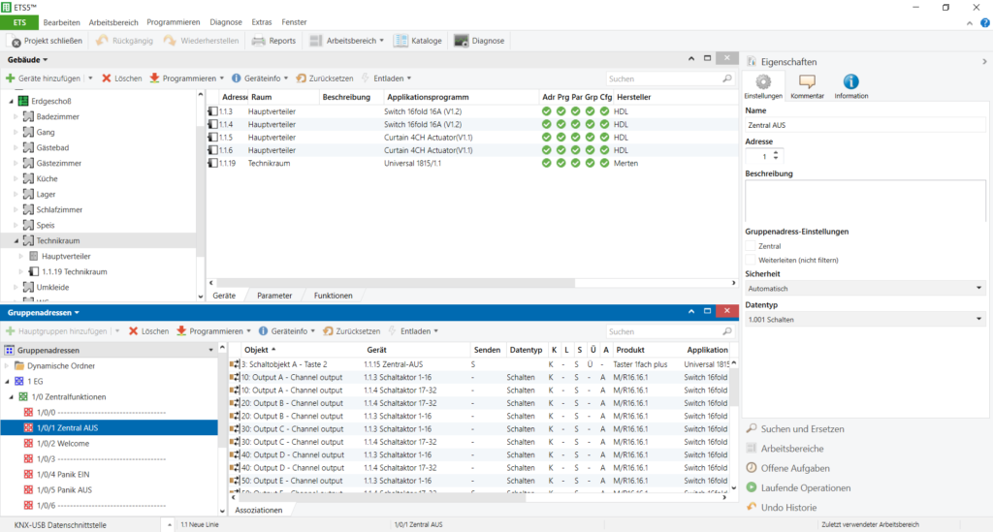Open the Extras menu

(262, 22)
